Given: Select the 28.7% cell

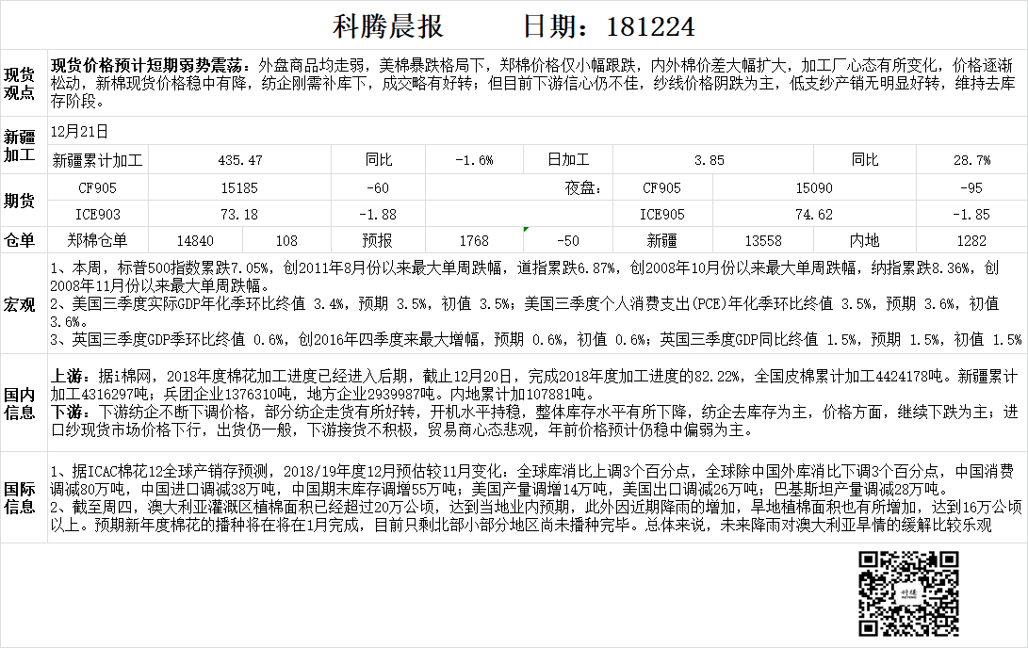Looking at the screenshot, I should click(x=971, y=160).
